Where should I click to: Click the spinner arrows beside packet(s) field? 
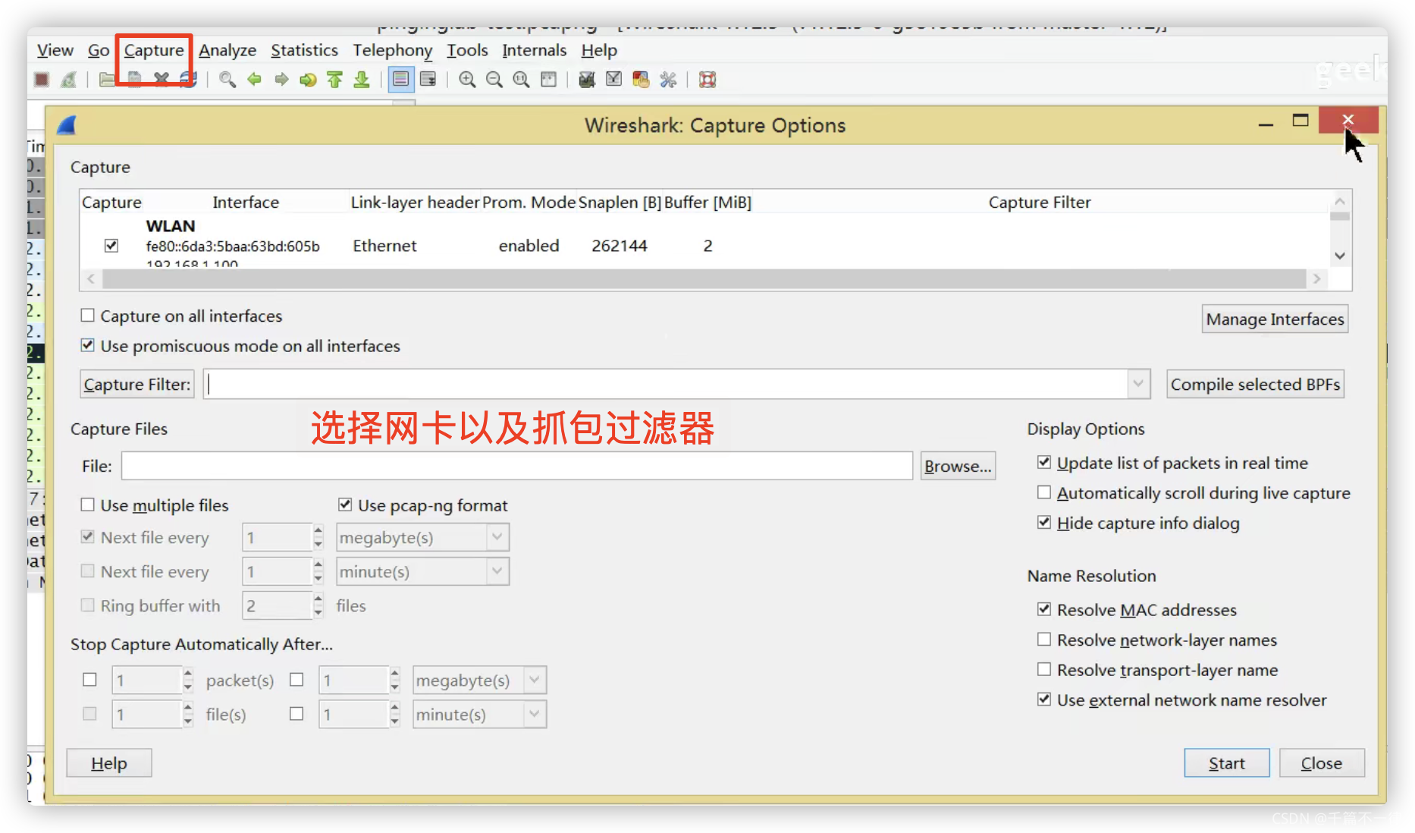point(187,680)
